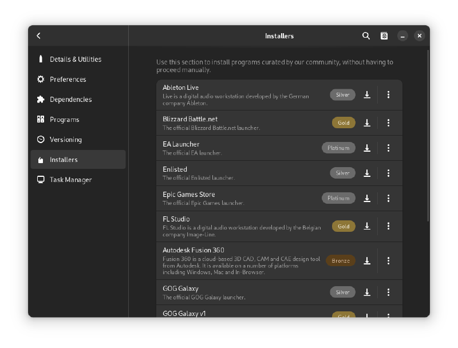Click the Gold badge on Blizzard Battle.net
The width and height of the screenshot is (458, 348).
343,123
